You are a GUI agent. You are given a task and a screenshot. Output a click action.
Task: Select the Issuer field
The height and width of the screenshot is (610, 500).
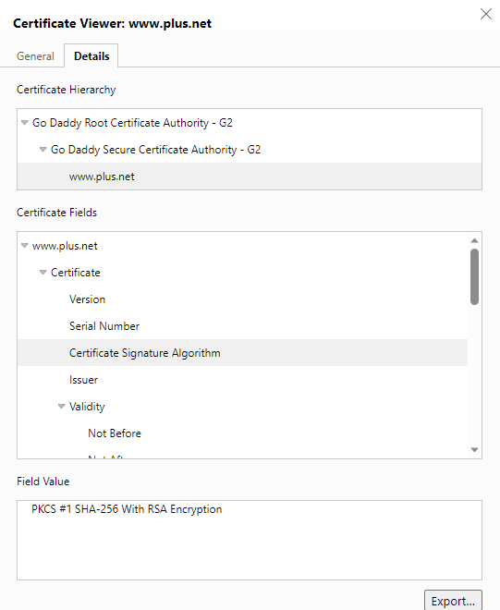click(242, 379)
